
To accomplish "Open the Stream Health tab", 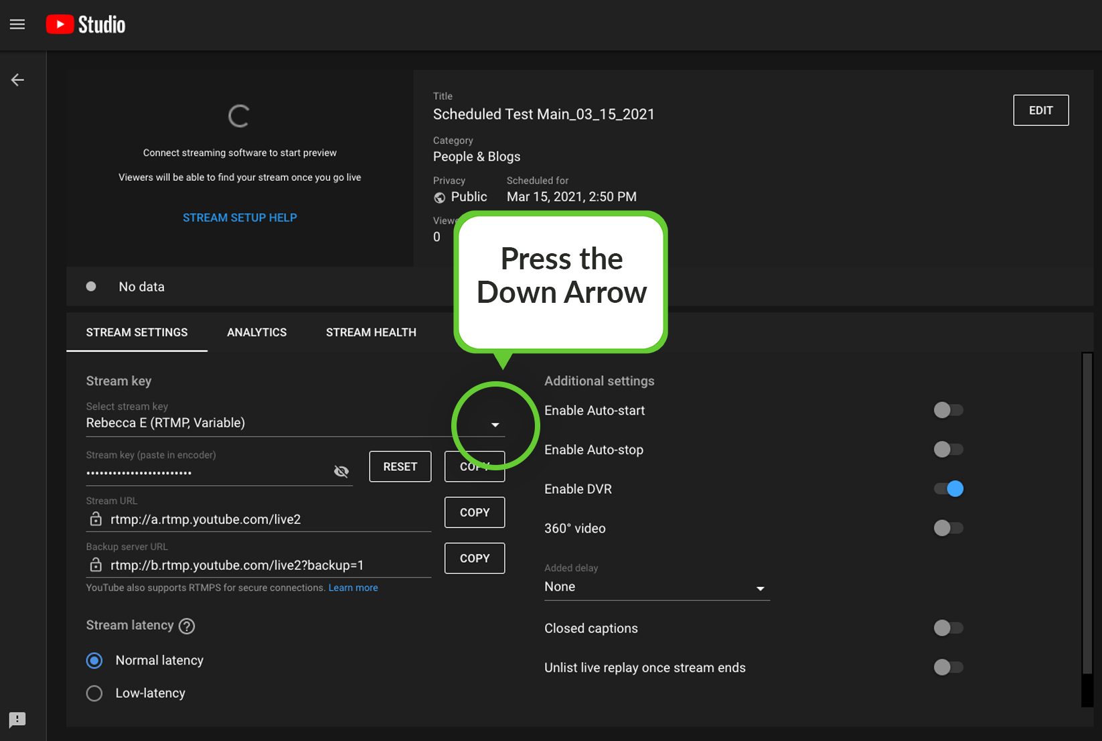I will [371, 332].
